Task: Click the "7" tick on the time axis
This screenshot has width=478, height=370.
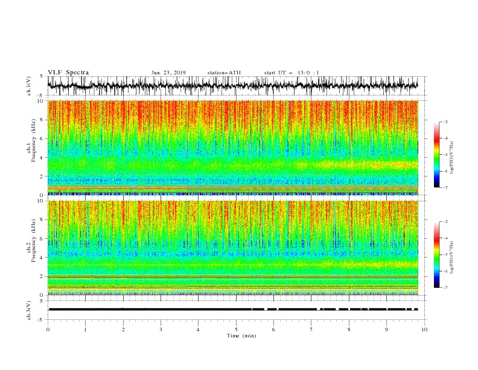Action: point(311,329)
